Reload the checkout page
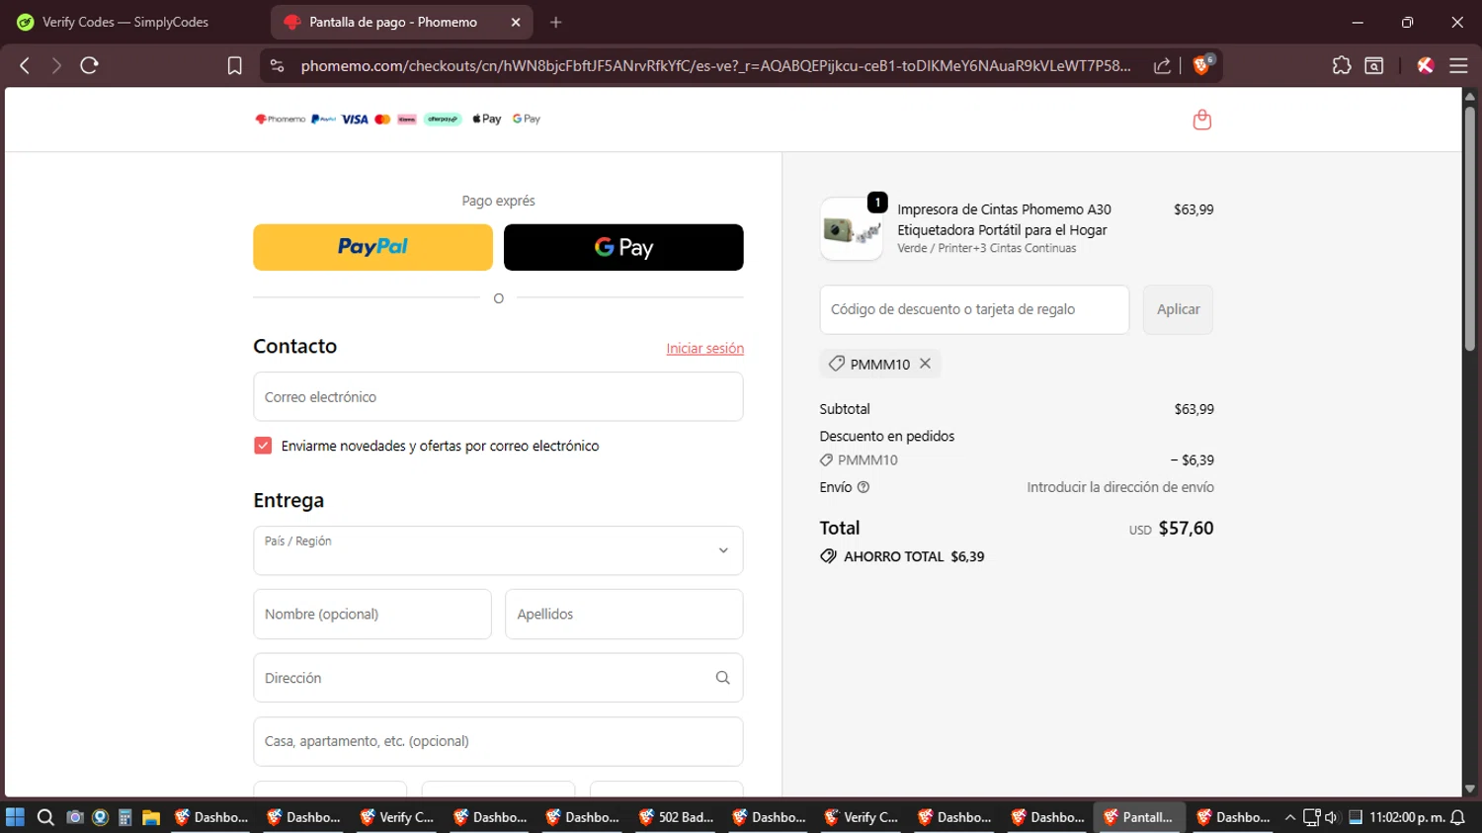 [x=89, y=65]
